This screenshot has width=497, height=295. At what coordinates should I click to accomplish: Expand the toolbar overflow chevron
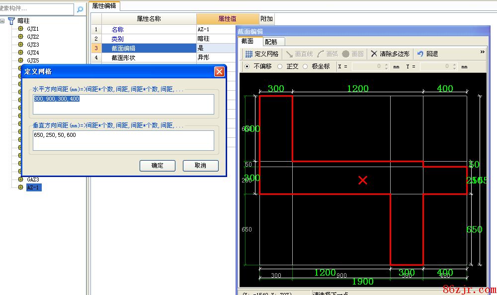click(482, 52)
